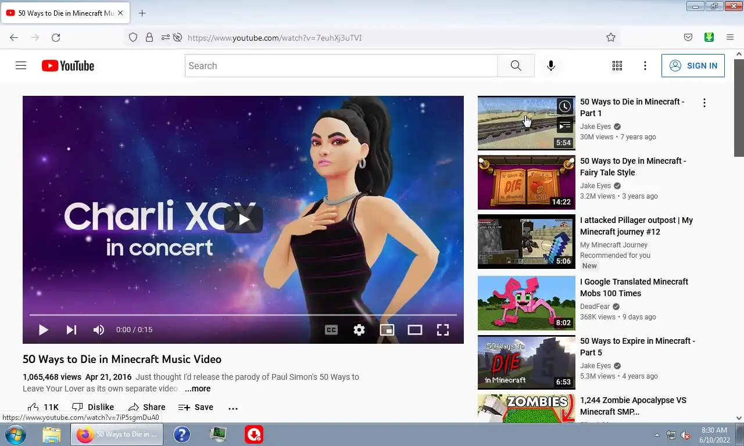
Task: Start voice search with microphone icon
Action: pyautogui.click(x=551, y=66)
